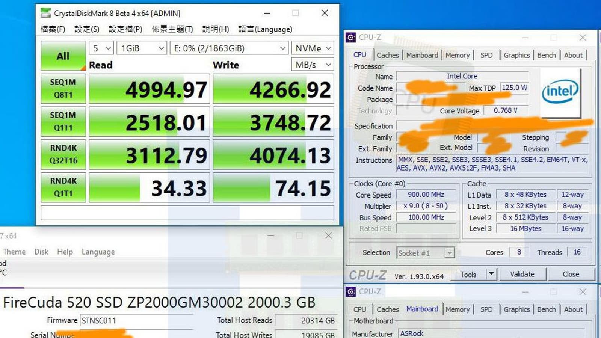
Task: Open the Language menu in the disk info window
Action: [x=98, y=252]
